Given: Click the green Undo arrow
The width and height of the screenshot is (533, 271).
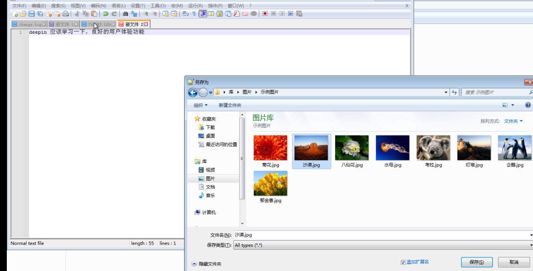Looking at the screenshot, I should pos(106,14).
